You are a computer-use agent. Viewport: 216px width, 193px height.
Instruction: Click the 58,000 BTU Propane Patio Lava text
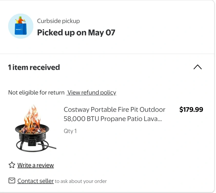point(113,119)
